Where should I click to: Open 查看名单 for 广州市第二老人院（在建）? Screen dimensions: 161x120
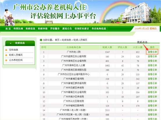[x=152, y=110]
